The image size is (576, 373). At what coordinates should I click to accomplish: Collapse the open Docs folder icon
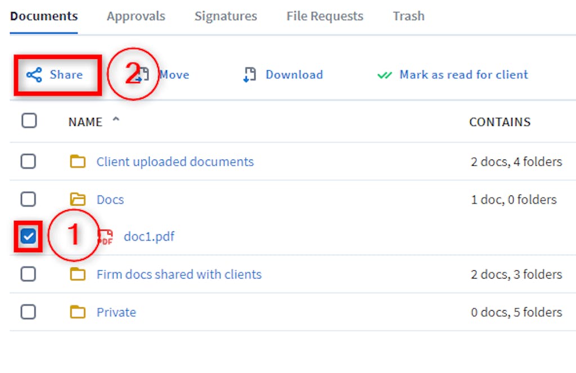(78, 199)
